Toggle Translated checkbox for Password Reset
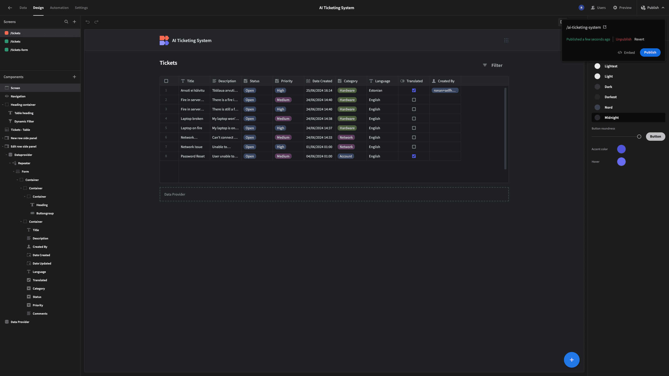669x376 pixels. (414, 156)
